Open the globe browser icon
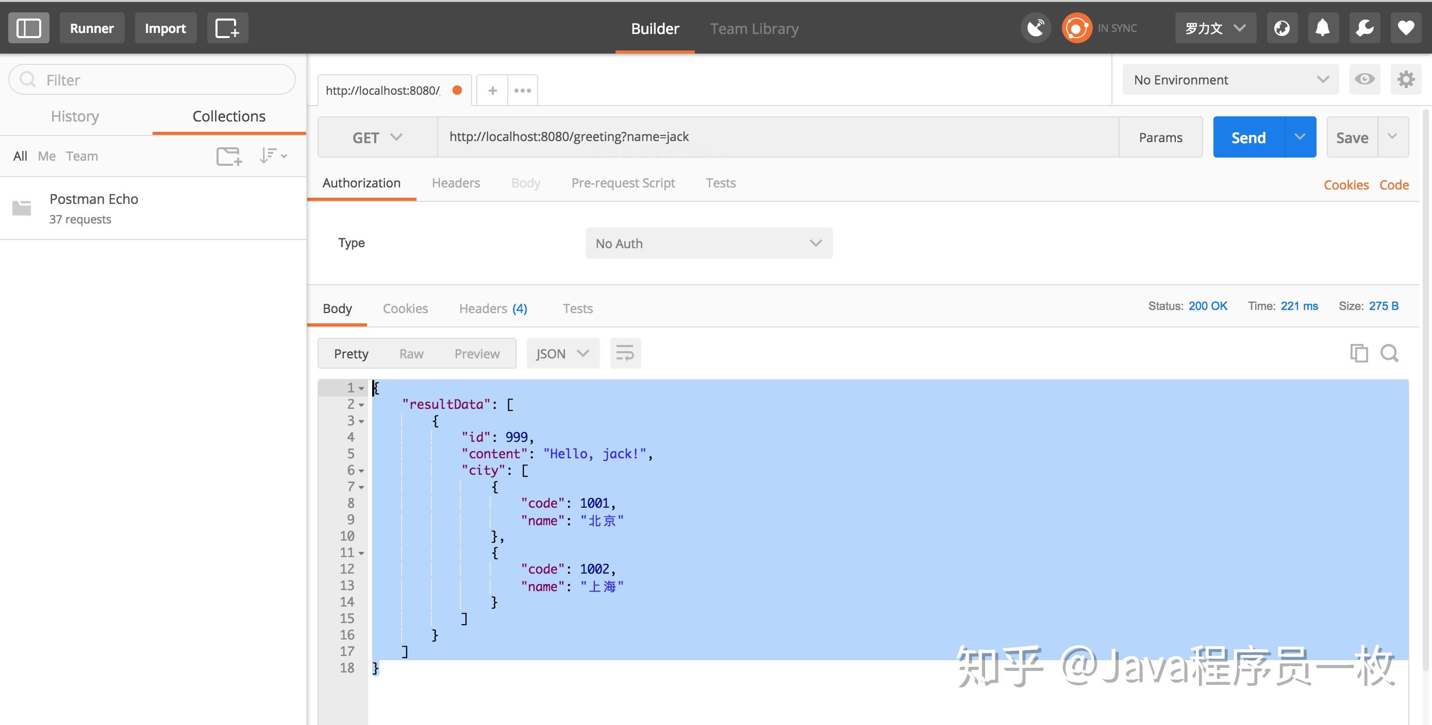 pos(1282,28)
